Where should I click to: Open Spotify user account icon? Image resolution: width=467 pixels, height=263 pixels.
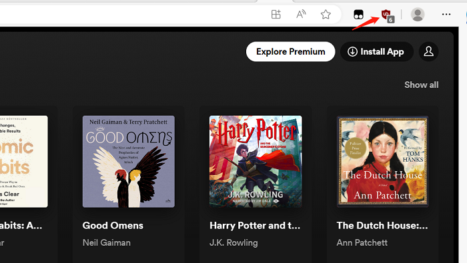coord(428,51)
